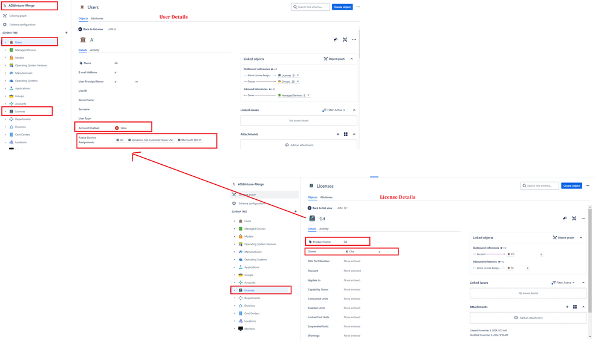Open the object graph icon beside user A
This screenshot has height=346, width=604.
pyautogui.click(x=345, y=40)
